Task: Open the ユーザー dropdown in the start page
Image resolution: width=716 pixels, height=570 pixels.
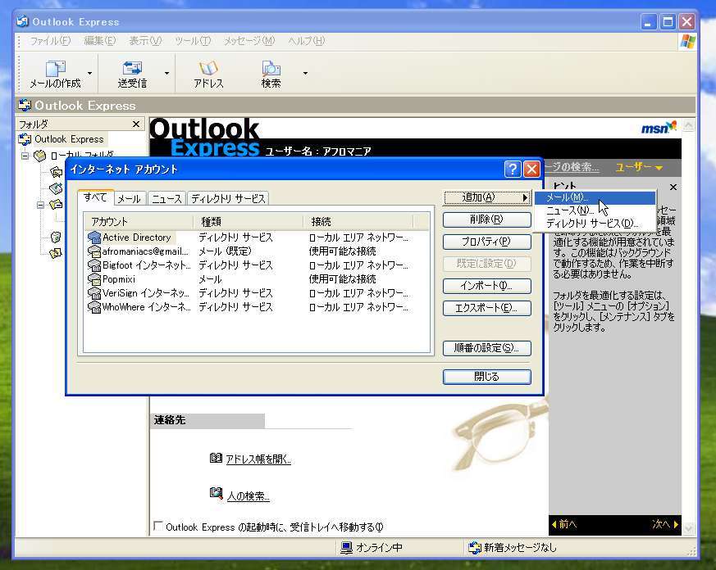Action: [x=639, y=167]
